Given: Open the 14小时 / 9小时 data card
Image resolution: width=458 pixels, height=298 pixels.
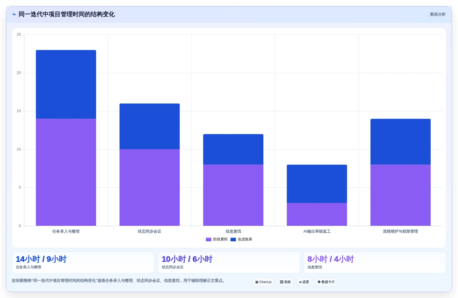Looking at the screenshot, I should click(x=83, y=262).
